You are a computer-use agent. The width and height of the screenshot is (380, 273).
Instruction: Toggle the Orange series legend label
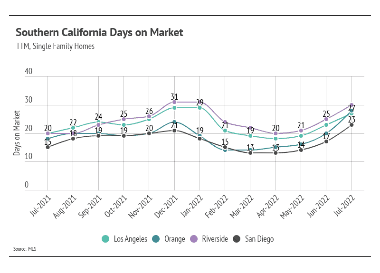tap(174, 239)
